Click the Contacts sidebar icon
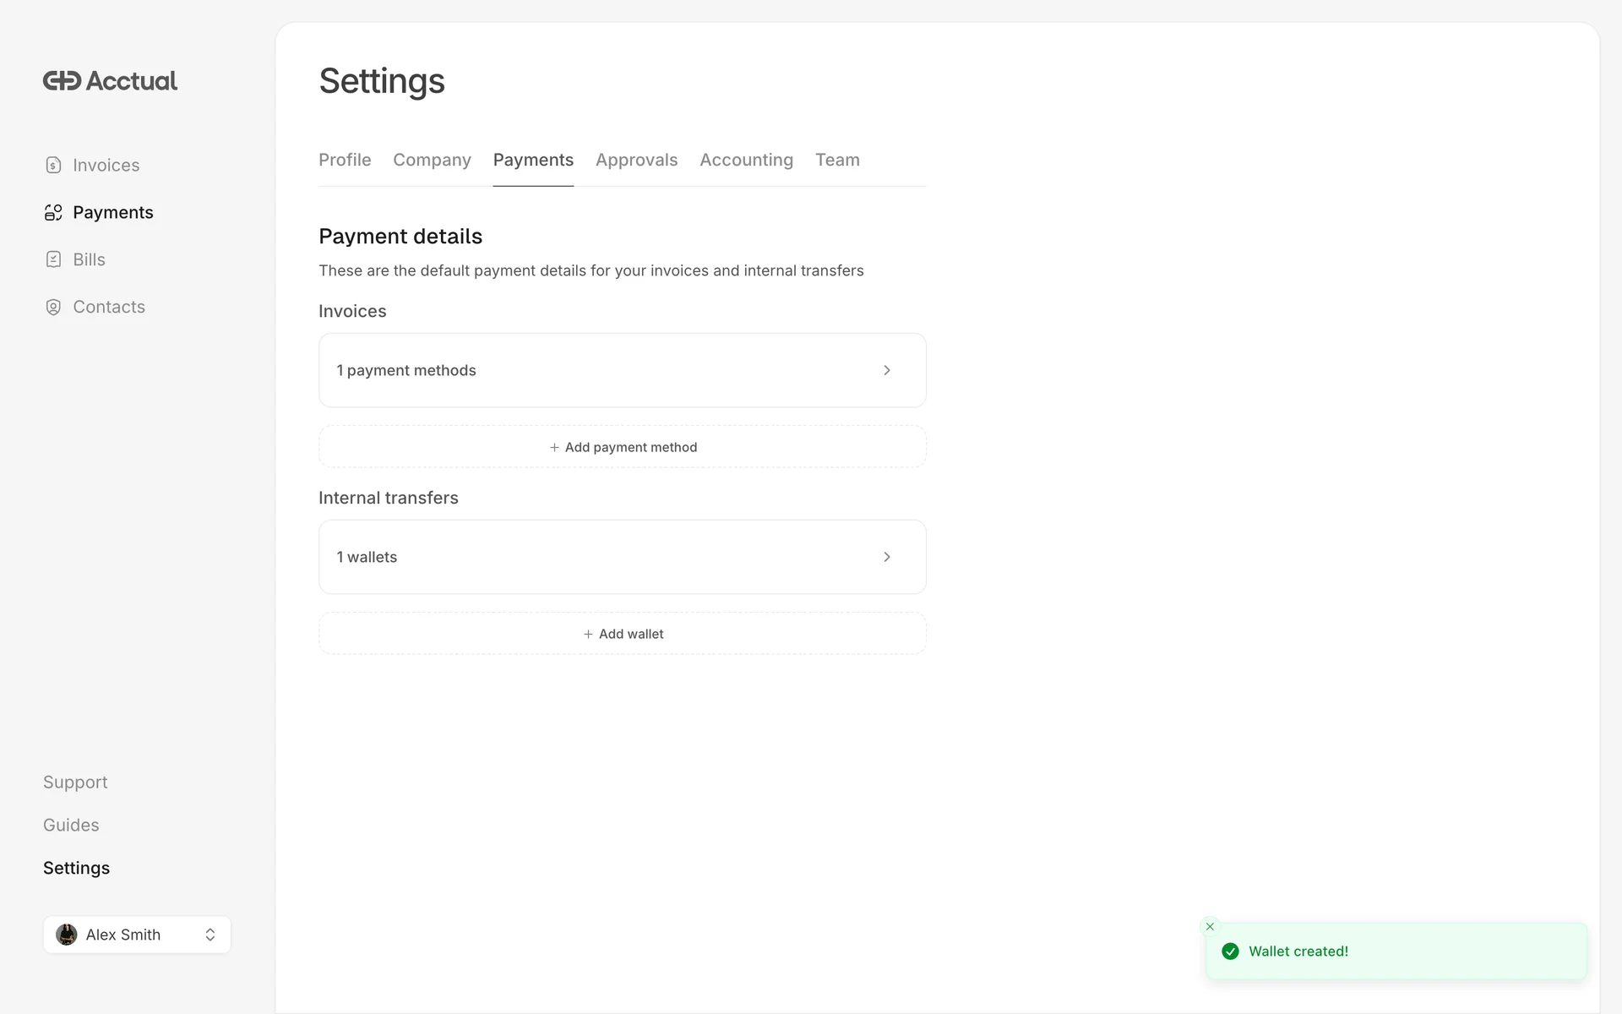This screenshot has height=1014, width=1622. click(x=53, y=308)
